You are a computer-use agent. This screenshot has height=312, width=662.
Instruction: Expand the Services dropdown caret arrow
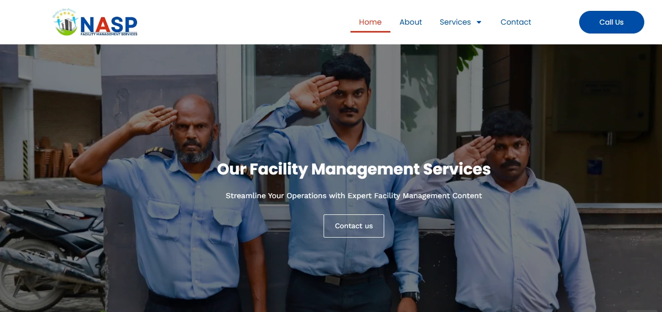tap(479, 22)
